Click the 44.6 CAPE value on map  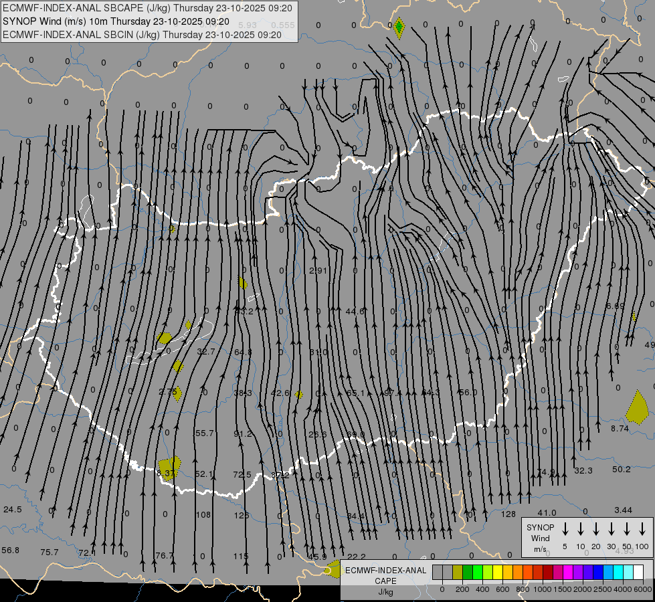click(355, 311)
